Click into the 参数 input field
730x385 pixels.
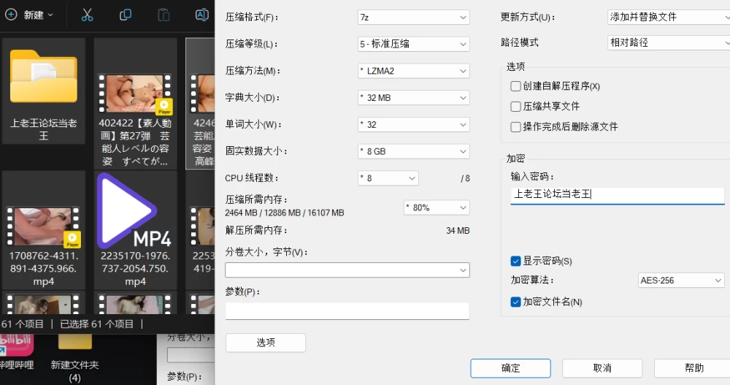click(347, 311)
